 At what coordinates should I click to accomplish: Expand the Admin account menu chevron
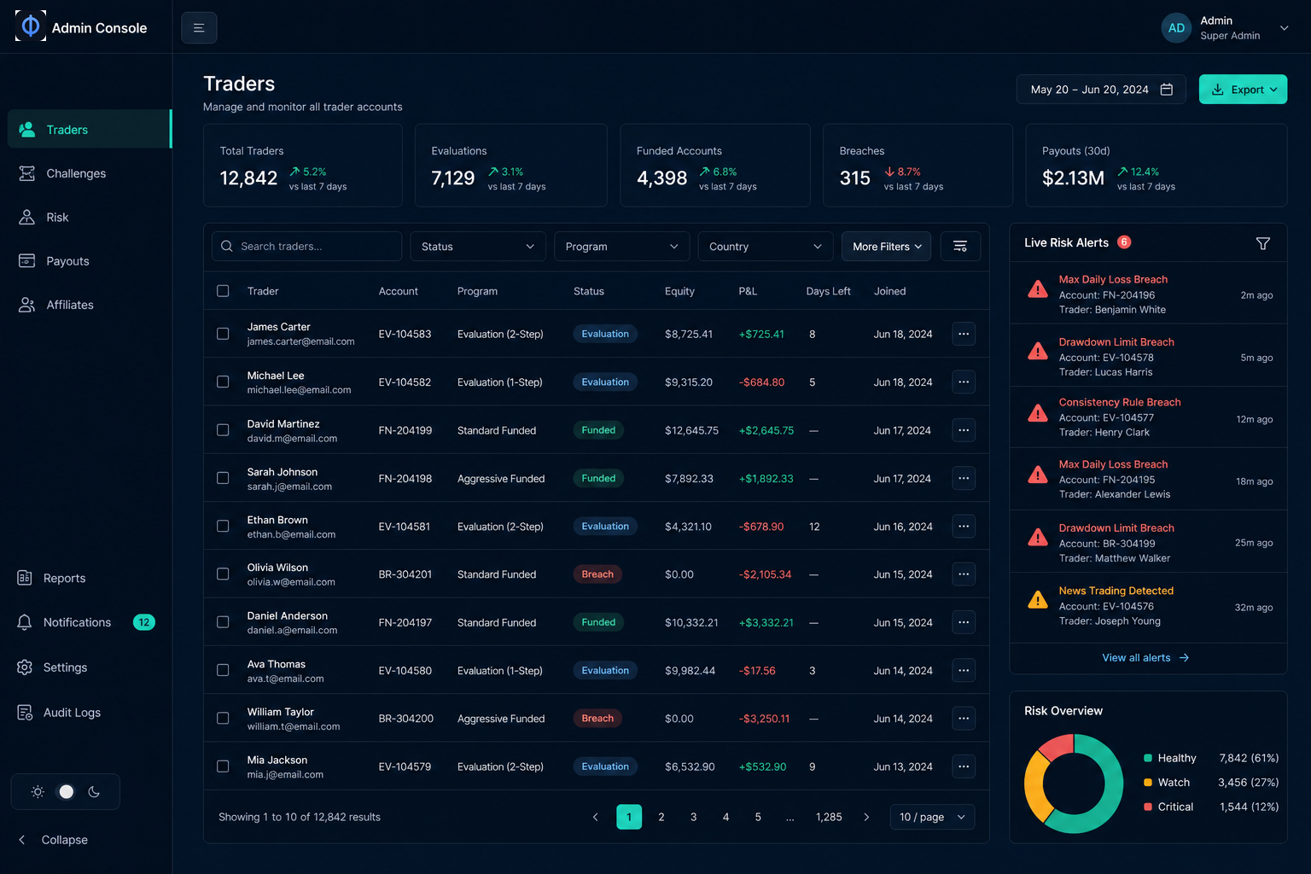click(x=1284, y=28)
